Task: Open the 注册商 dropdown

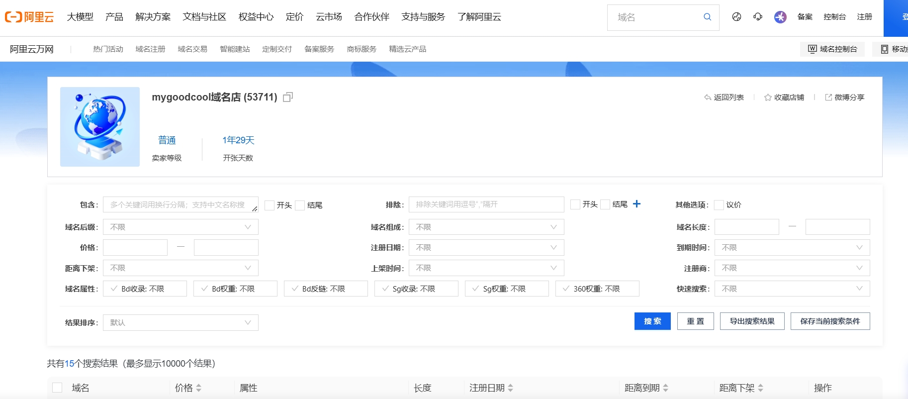Action: click(792, 268)
